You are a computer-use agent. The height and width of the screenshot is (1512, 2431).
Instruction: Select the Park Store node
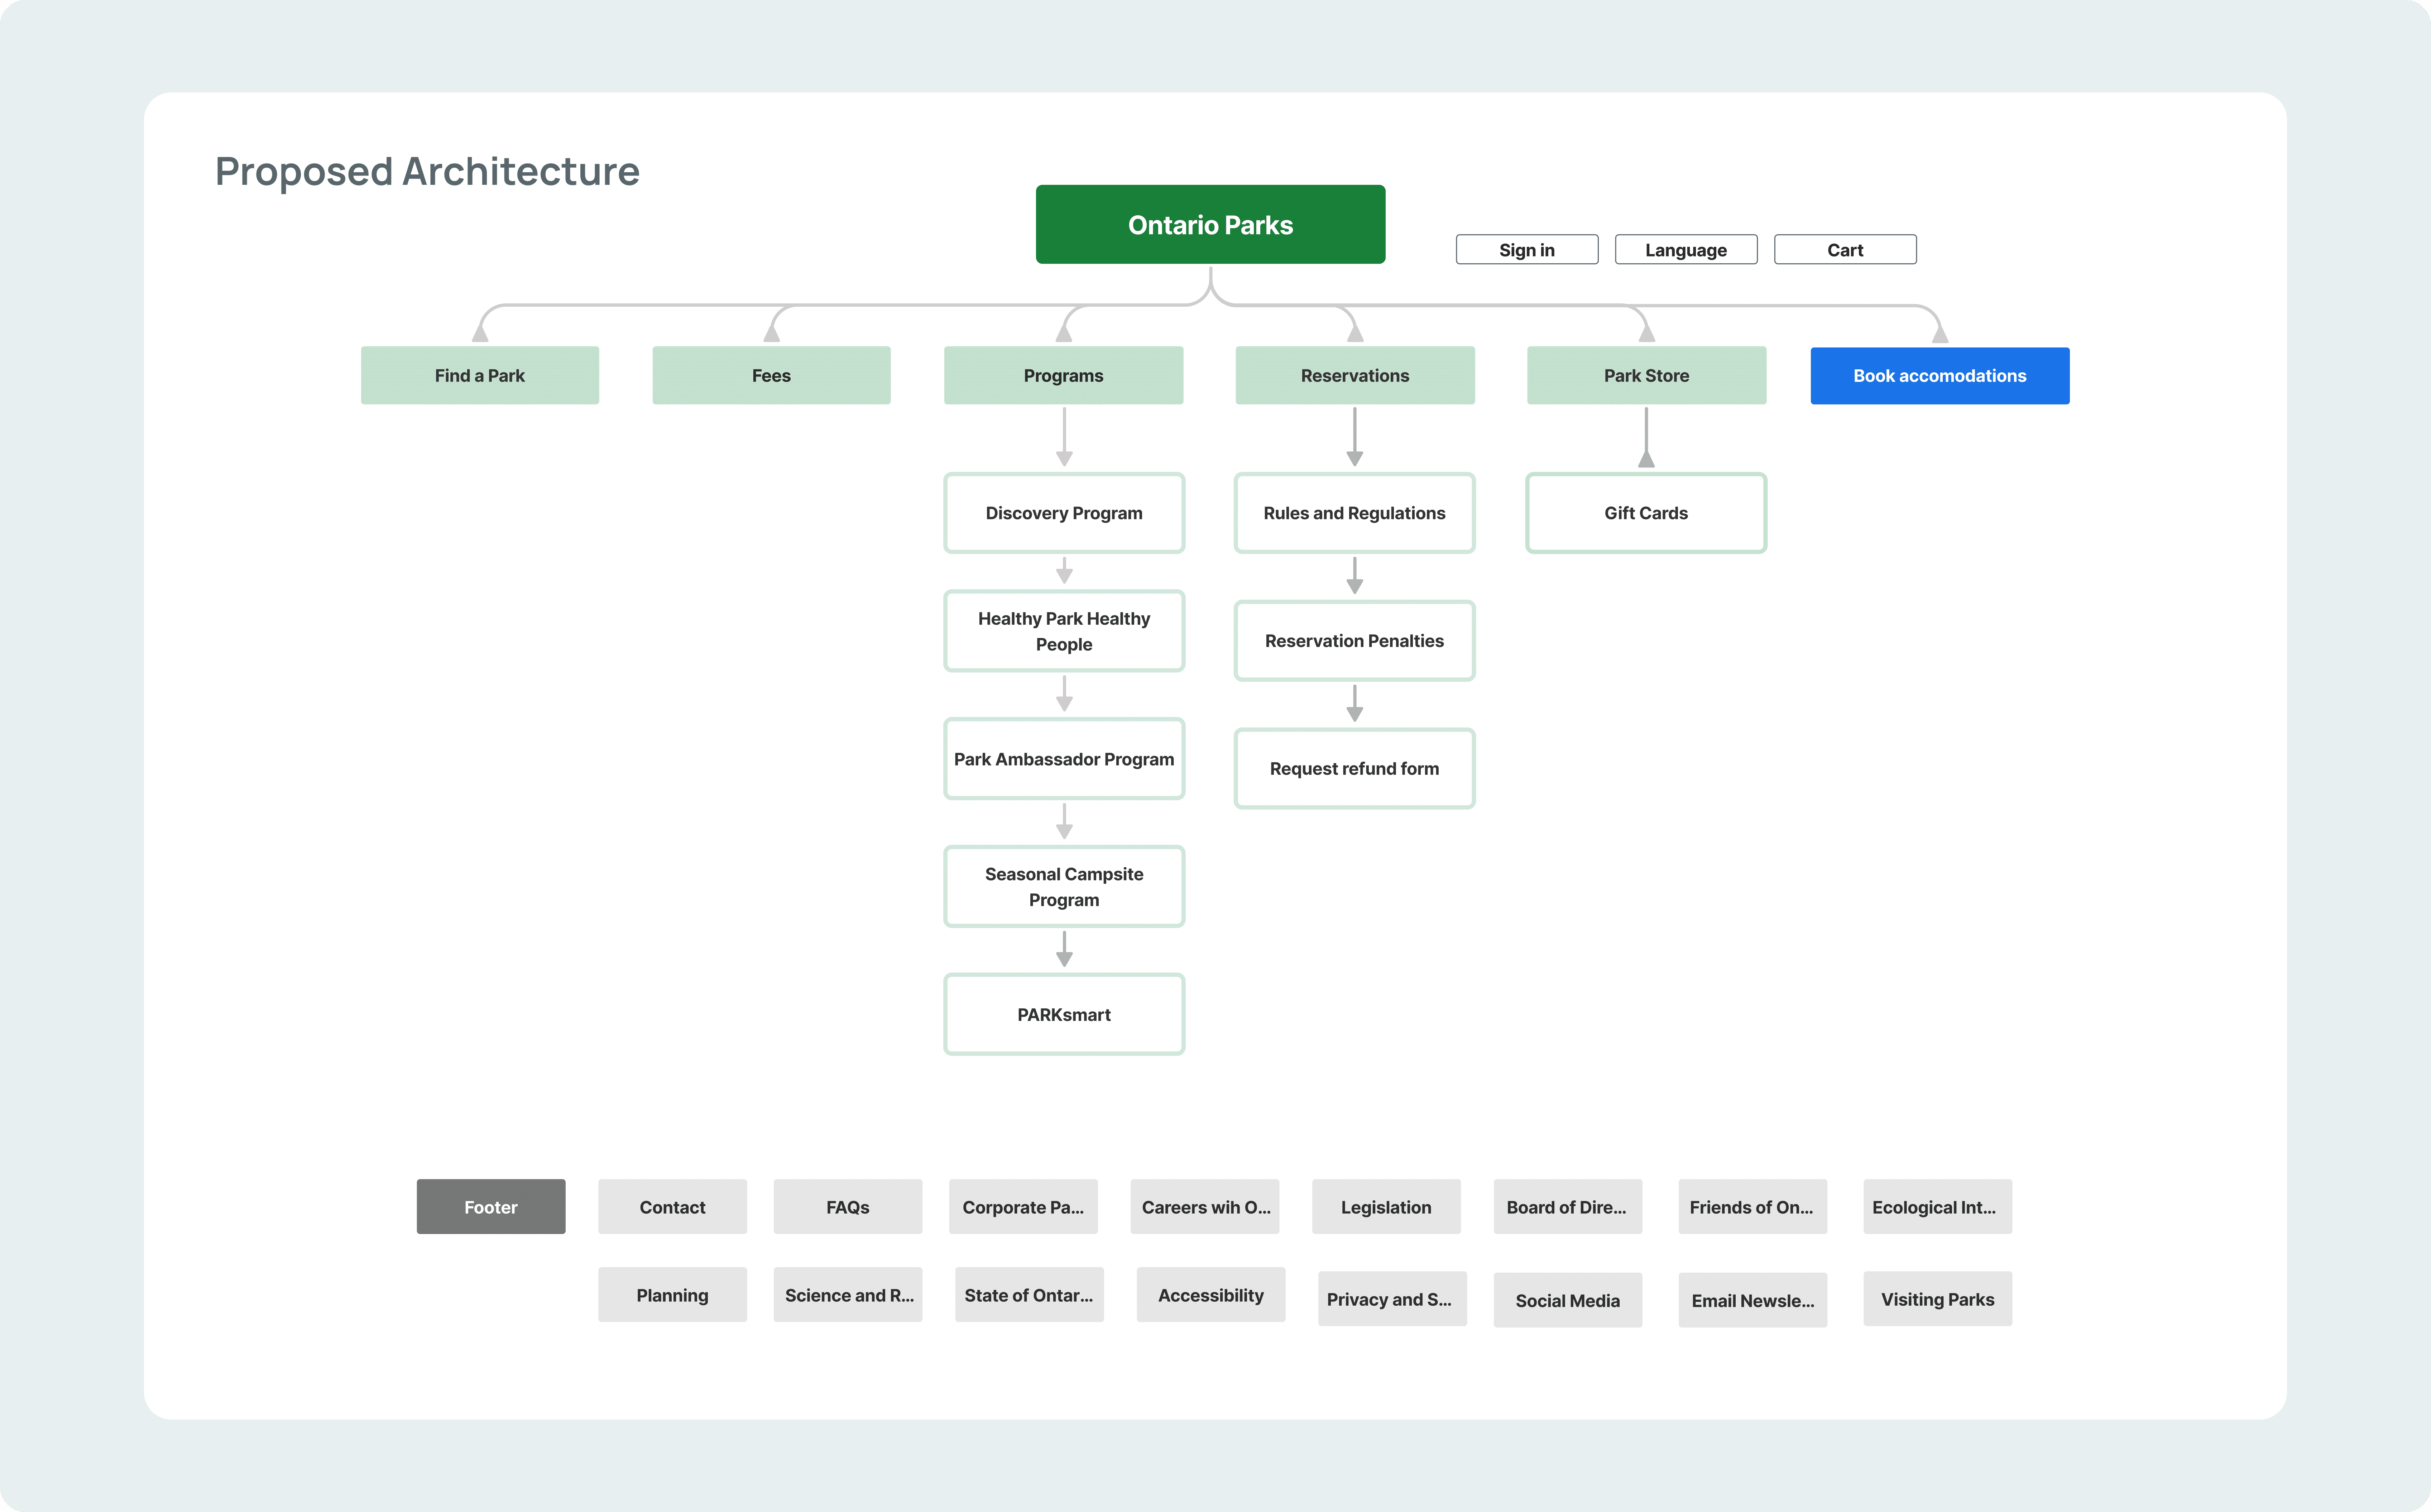pyautogui.click(x=1646, y=376)
